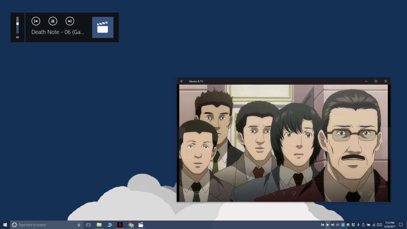Image resolution: width=407 pixels, height=229 pixels.
Task: Click the Movies & TV clapperboard thumbnail
Action: click(x=103, y=27)
